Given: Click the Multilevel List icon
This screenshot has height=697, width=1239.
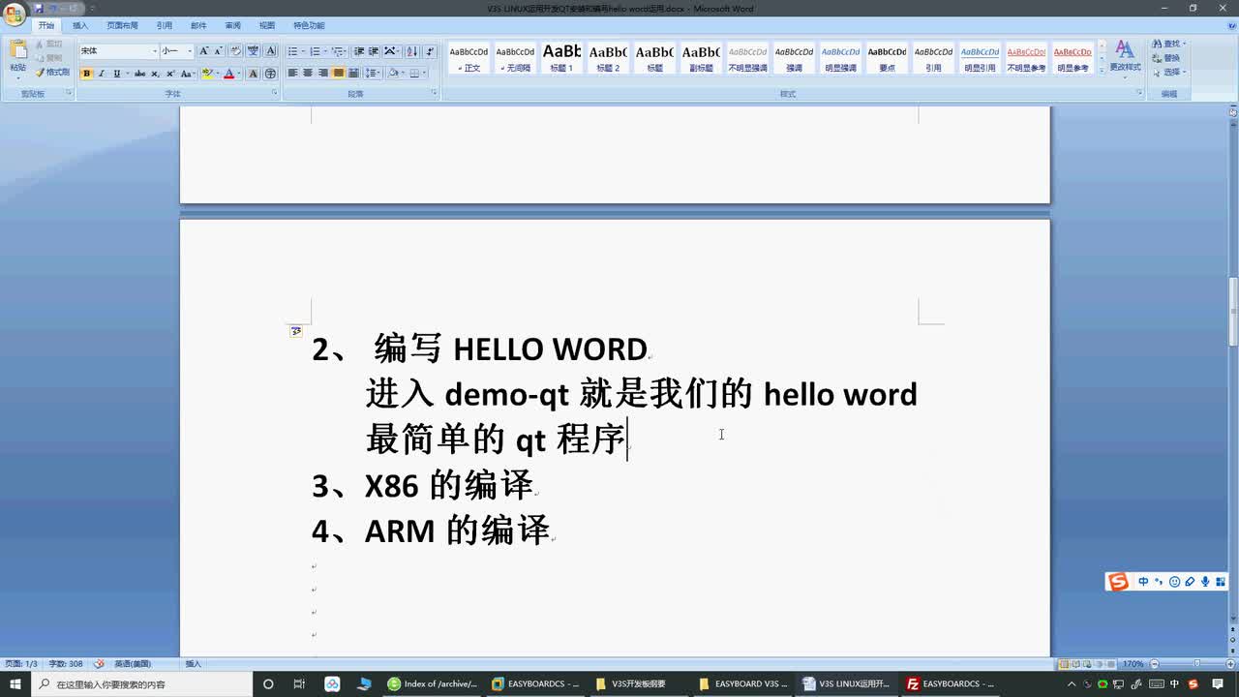Looking at the screenshot, I should (x=339, y=51).
